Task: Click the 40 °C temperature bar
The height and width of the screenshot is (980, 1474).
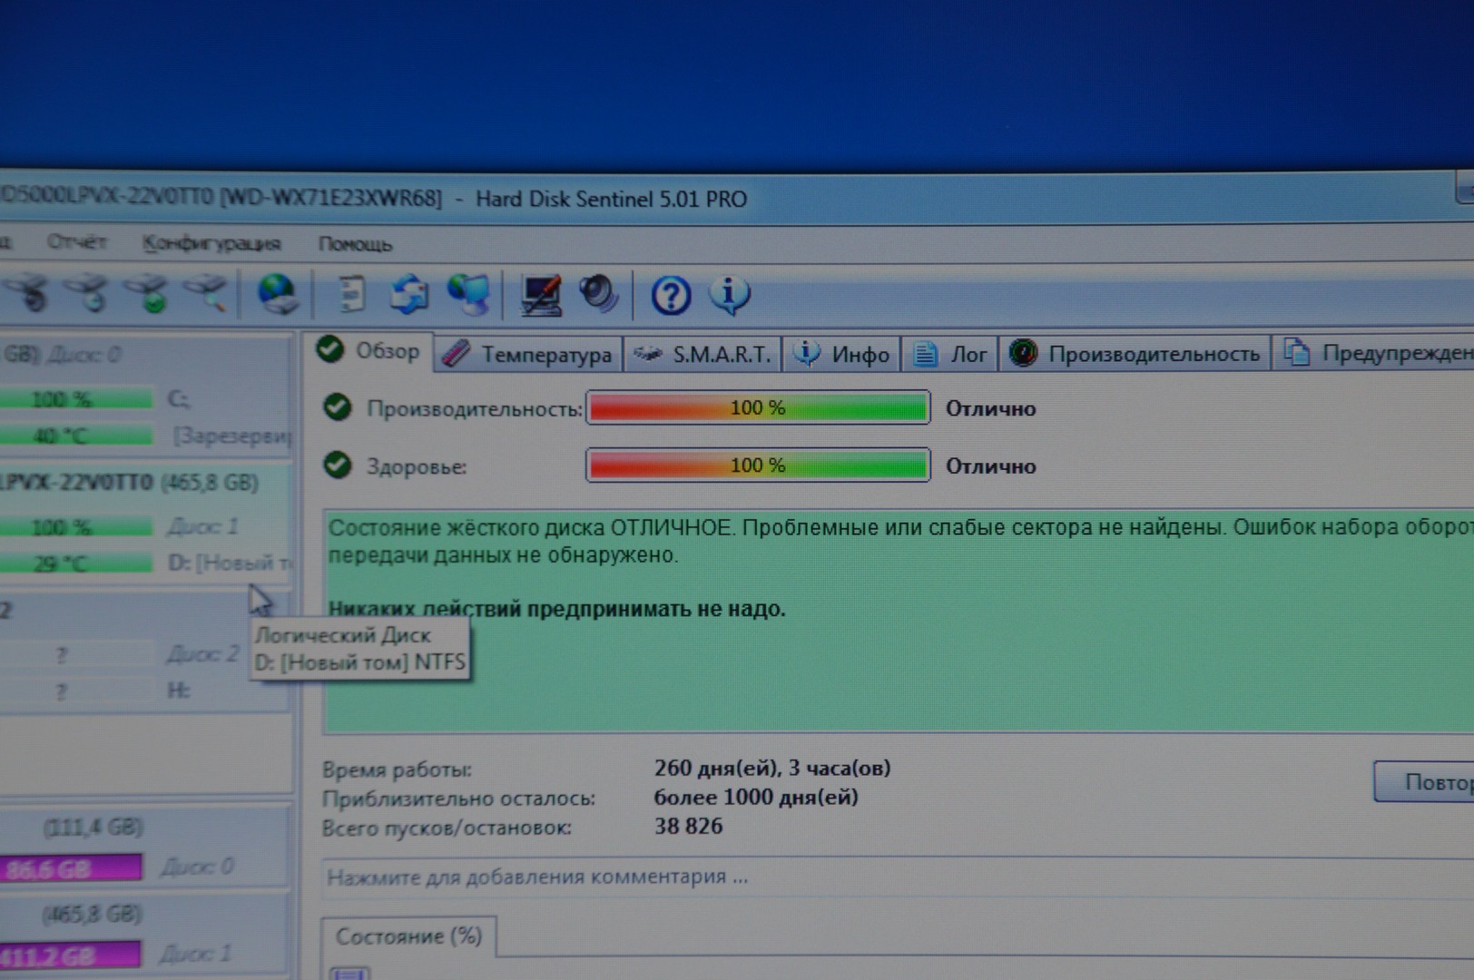Action: pos(76,436)
